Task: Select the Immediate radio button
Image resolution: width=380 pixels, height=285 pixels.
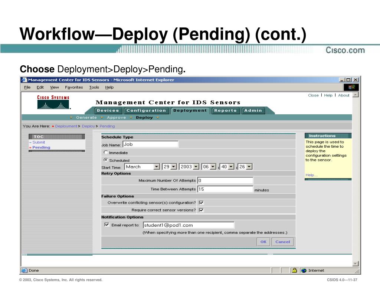Action: pos(106,152)
